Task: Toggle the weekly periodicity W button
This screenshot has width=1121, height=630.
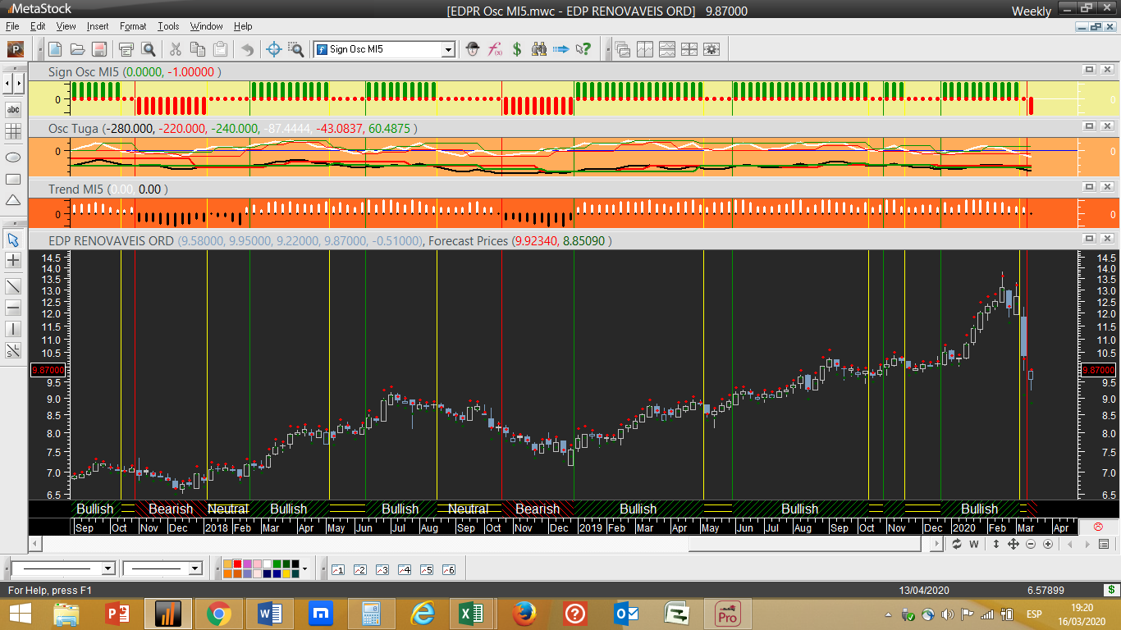Action: [x=974, y=544]
